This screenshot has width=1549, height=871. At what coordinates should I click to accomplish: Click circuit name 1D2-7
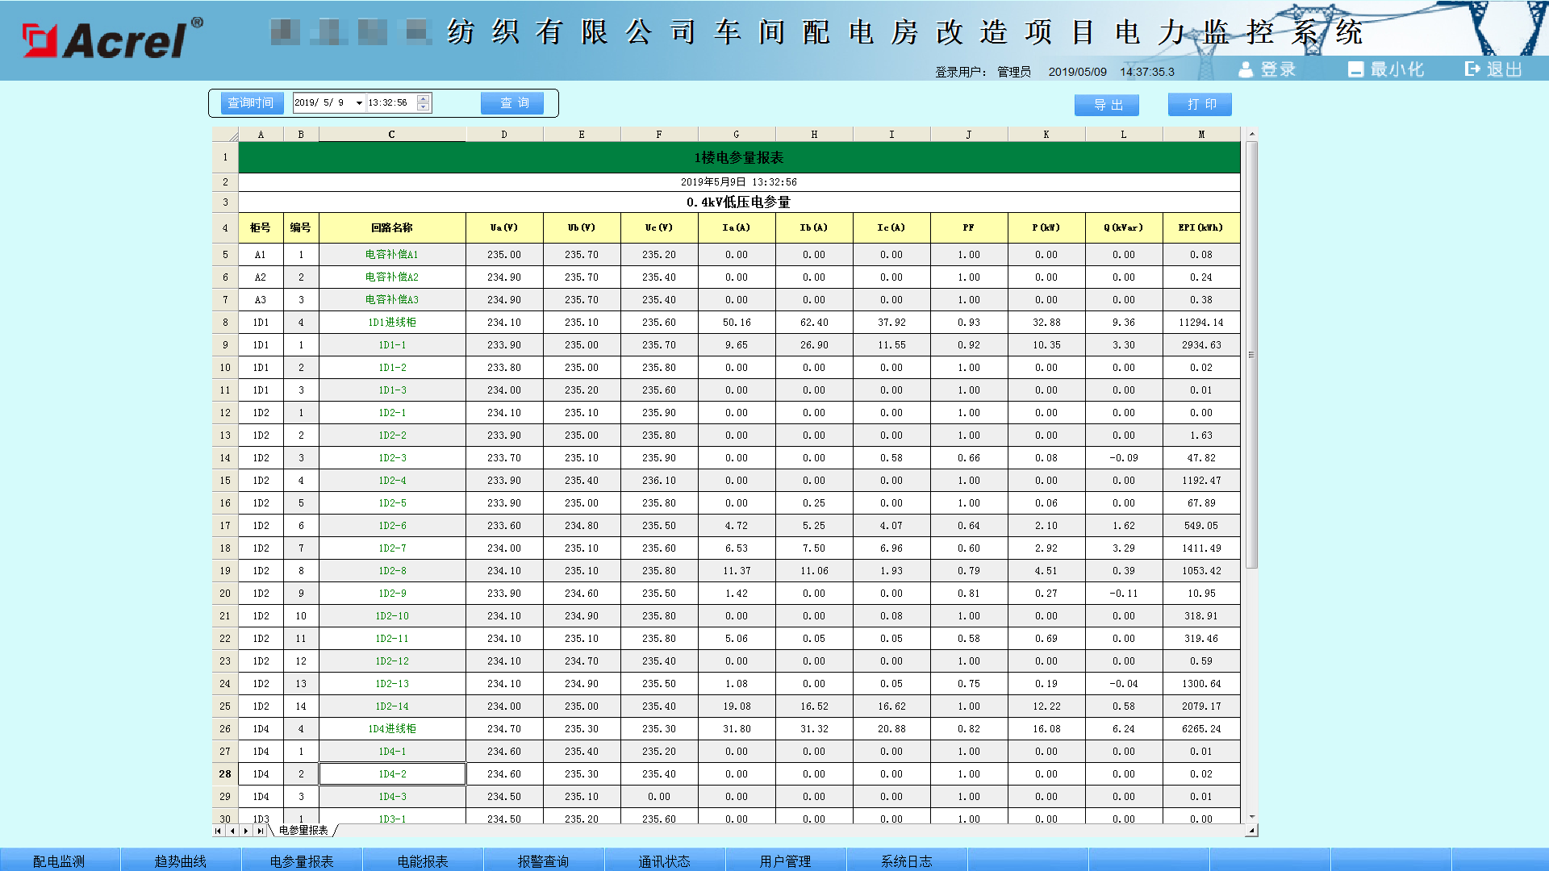point(392,548)
